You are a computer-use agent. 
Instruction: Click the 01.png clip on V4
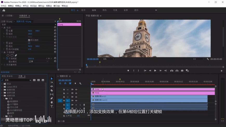pos(153,89)
